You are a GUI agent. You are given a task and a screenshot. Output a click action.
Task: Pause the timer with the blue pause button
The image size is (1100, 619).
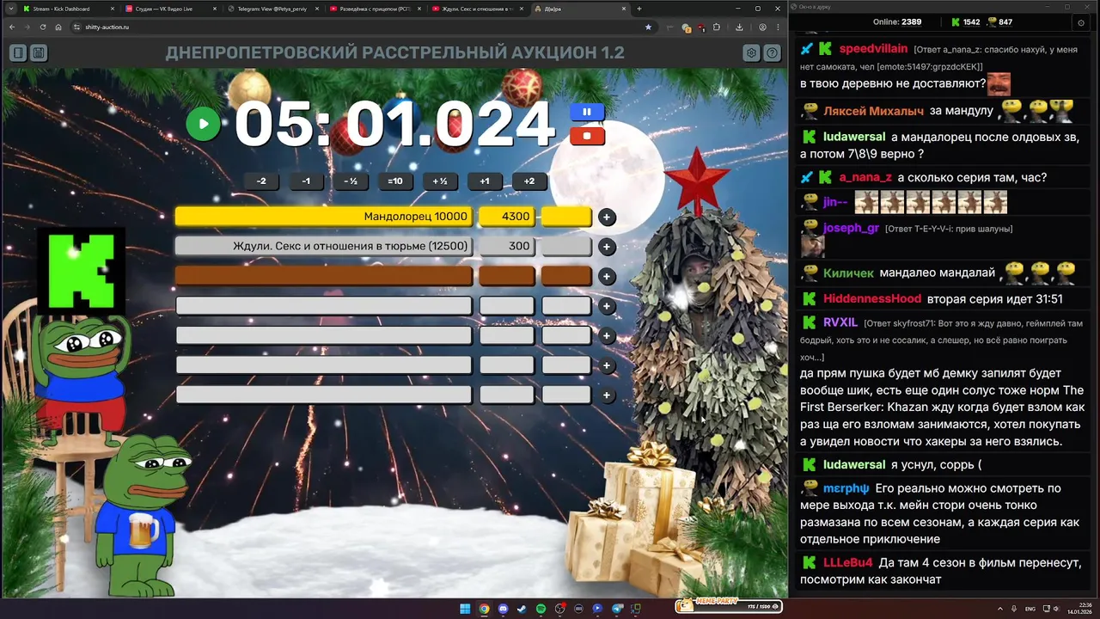587,112
